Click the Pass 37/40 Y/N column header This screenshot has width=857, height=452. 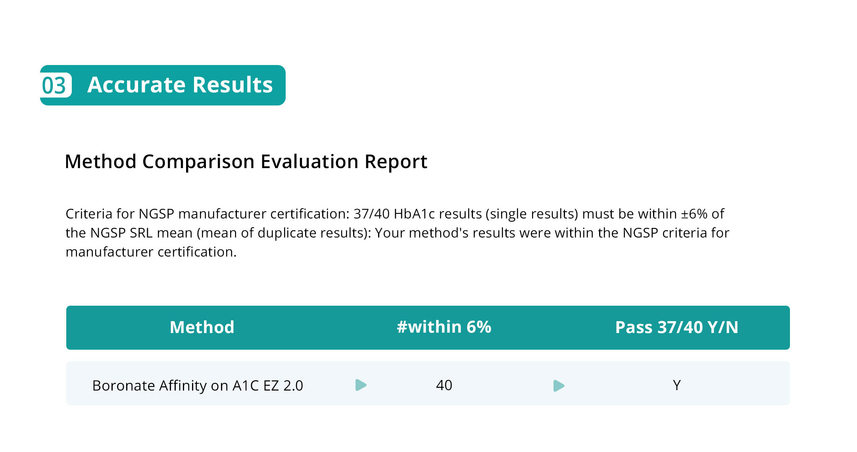pyautogui.click(x=676, y=328)
